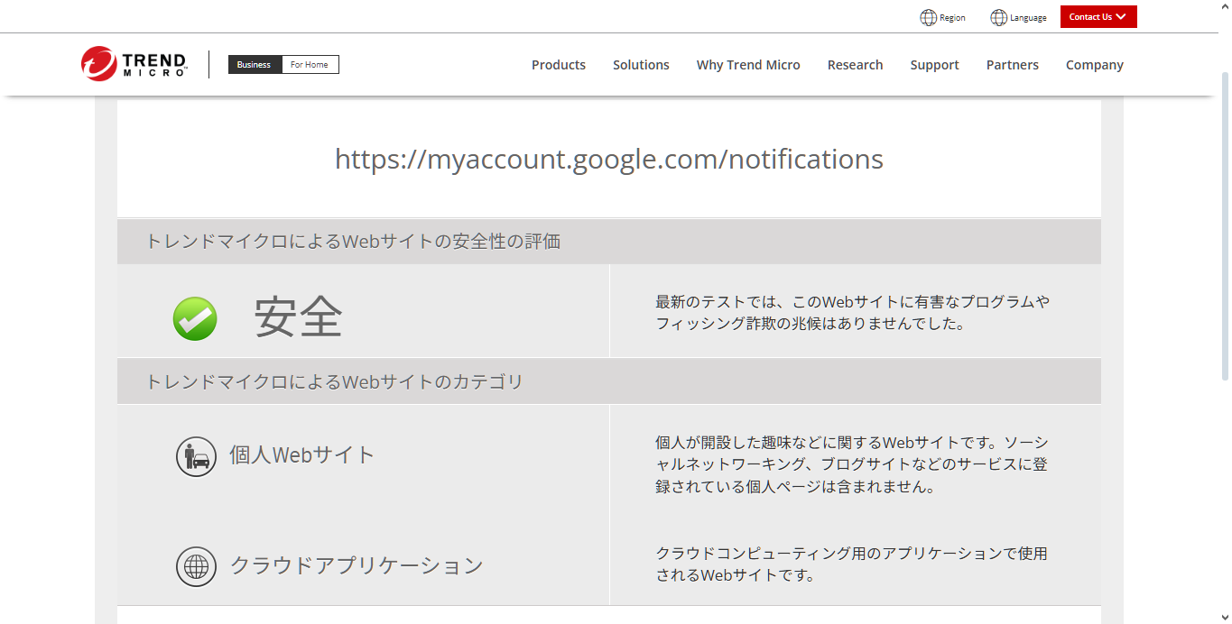Click the green safe checkmark icon
The height and width of the screenshot is (624, 1232).
[195, 318]
